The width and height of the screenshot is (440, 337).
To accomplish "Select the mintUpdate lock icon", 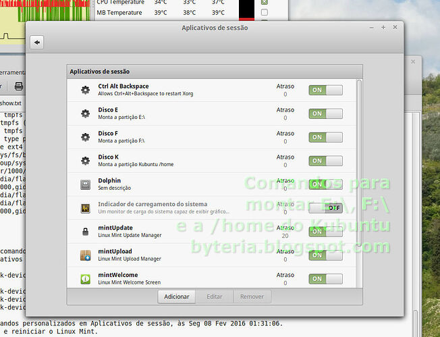I will click(x=85, y=232).
